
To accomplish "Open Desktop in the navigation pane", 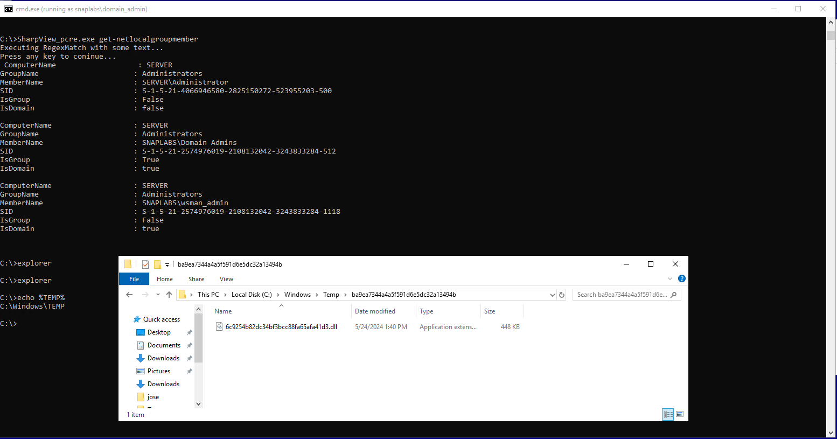I will point(159,332).
